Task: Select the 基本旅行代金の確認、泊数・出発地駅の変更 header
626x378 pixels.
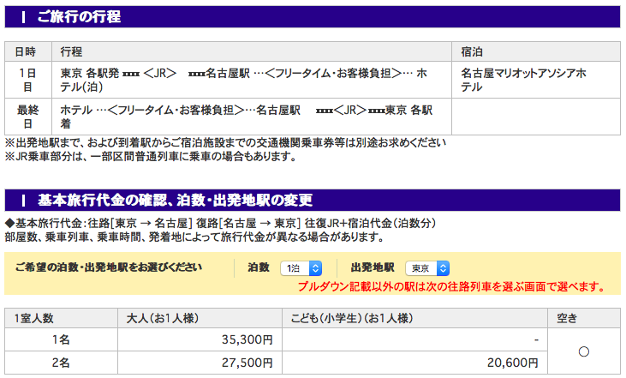Action: click(313, 201)
